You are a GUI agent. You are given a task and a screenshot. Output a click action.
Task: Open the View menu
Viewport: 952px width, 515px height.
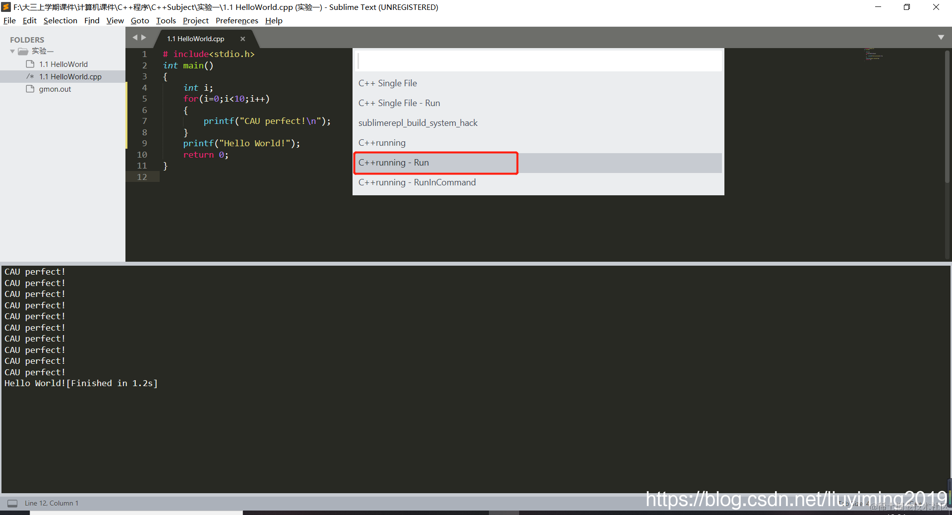[x=115, y=20]
